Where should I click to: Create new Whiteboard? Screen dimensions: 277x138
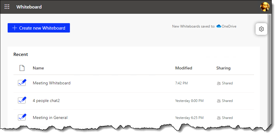point(39,28)
